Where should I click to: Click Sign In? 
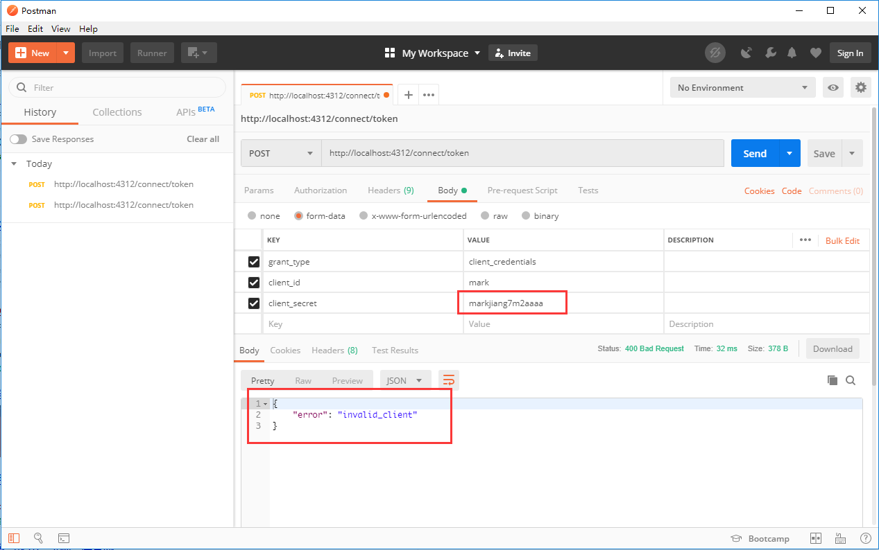pyautogui.click(x=850, y=53)
